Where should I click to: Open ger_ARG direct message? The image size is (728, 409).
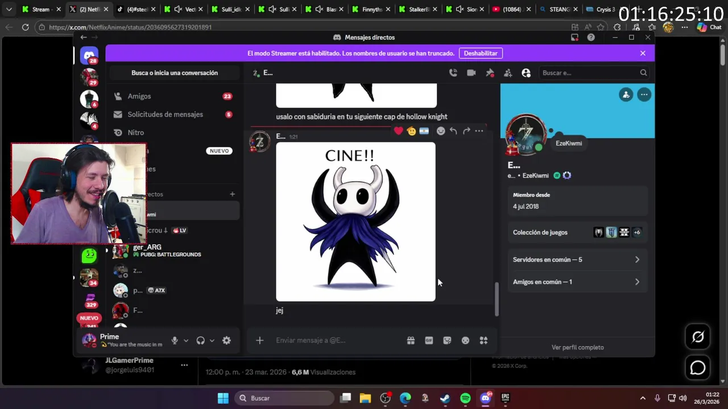point(173,251)
